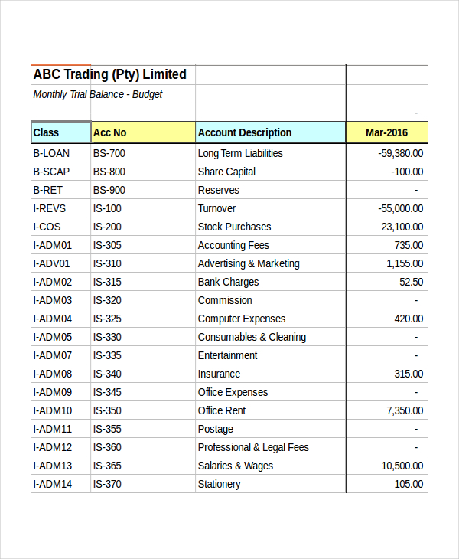Select the 10,500.00 Salaries & Wages amount
Screen dimensions: 459x559
click(402, 466)
